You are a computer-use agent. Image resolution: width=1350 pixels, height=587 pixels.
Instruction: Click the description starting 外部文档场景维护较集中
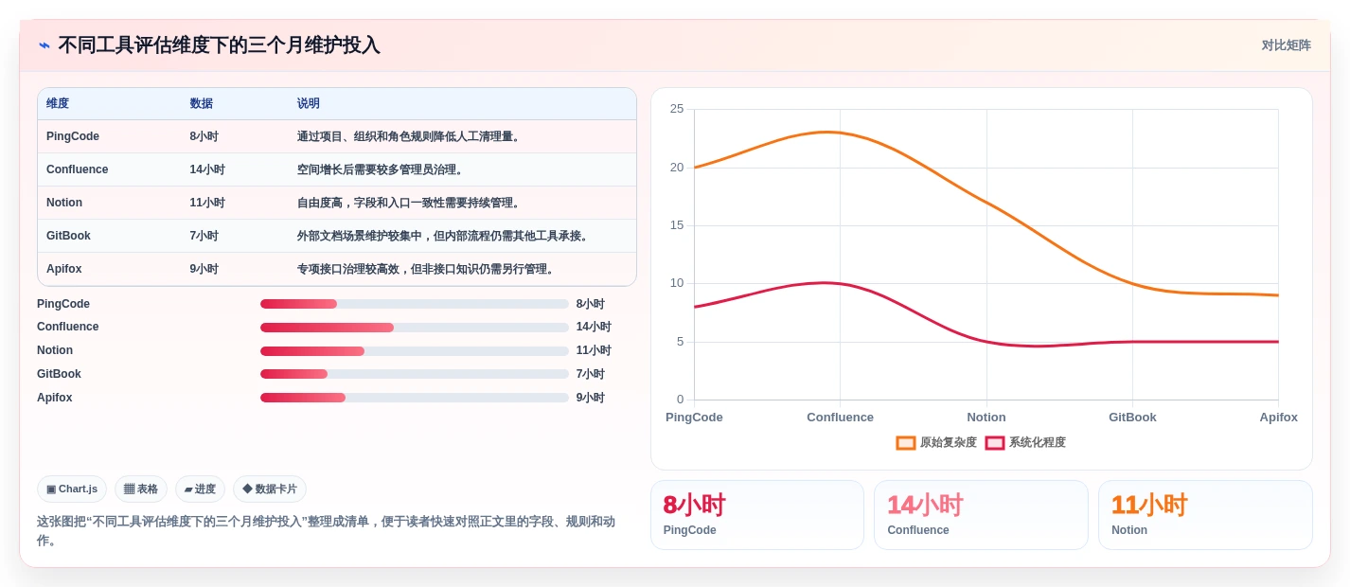click(444, 236)
